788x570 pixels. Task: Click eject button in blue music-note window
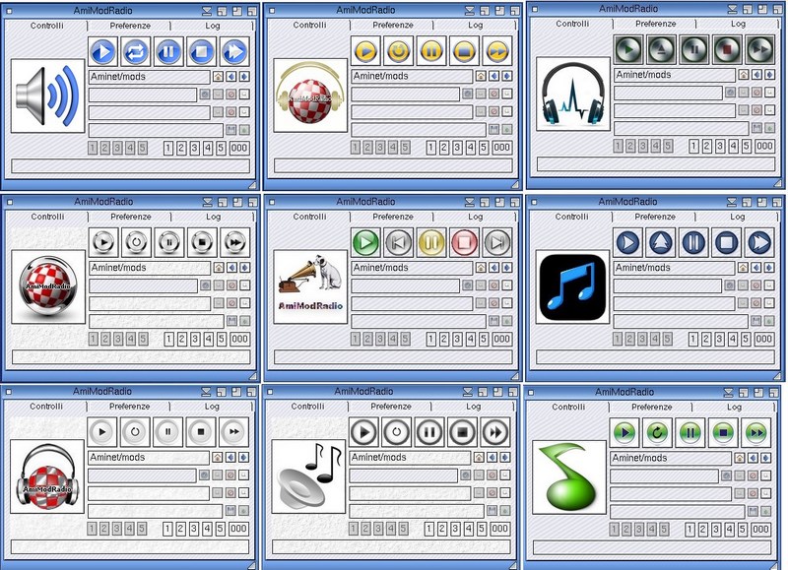click(660, 242)
